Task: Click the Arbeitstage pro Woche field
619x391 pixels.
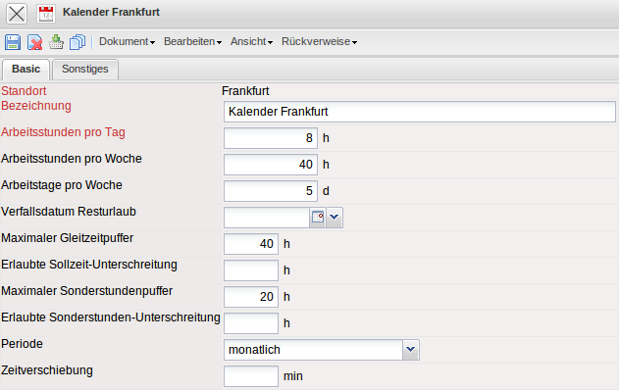Action: click(271, 191)
